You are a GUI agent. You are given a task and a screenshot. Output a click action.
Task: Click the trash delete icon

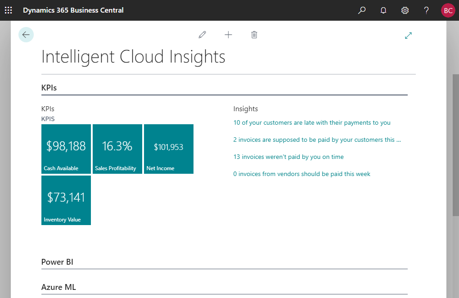click(x=254, y=35)
